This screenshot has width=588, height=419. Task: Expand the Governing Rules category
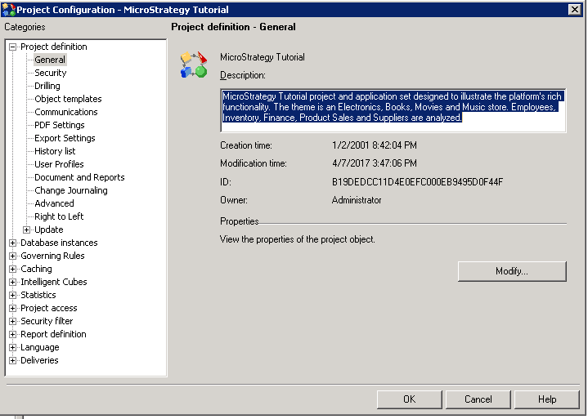13,256
